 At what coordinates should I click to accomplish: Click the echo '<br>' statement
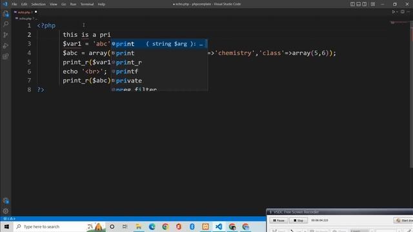coord(85,72)
